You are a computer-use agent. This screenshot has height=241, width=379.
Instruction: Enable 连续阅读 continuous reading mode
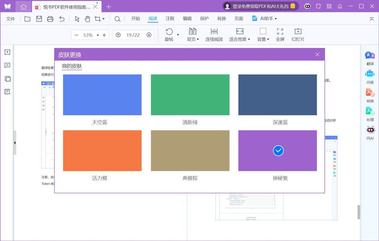pyautogui.click(x=214, y=34)
